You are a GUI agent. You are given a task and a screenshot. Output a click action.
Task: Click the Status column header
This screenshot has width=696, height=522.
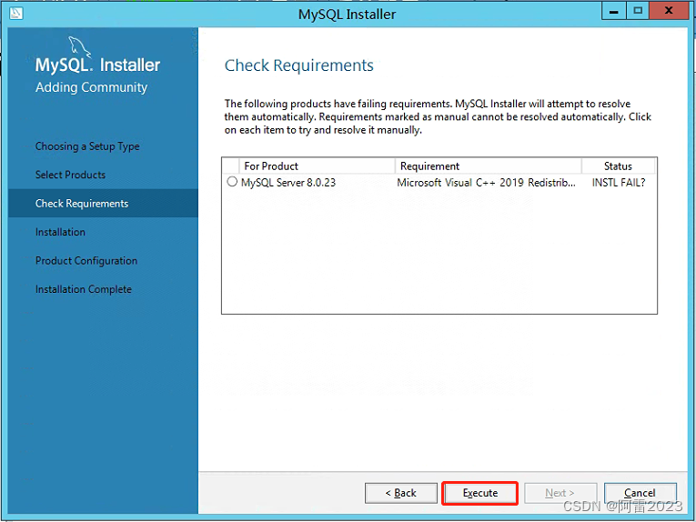tap(618, 166)
